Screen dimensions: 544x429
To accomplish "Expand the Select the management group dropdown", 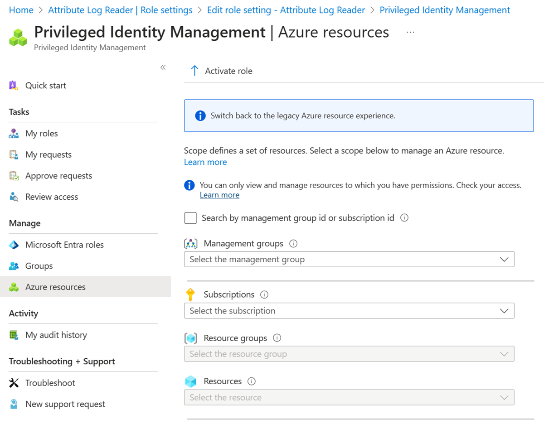I will [x=349, y=260].
